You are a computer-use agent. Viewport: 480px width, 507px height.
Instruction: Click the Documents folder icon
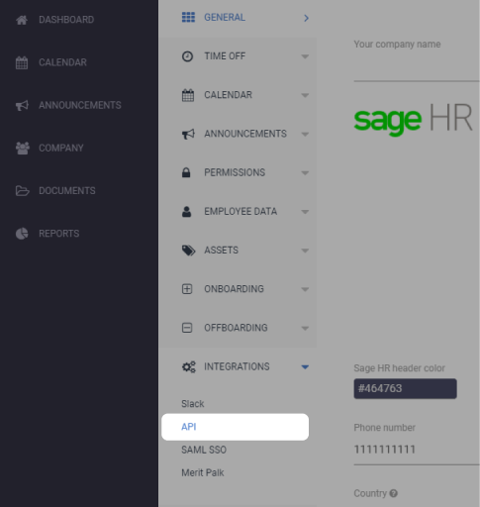pos(23,191)
